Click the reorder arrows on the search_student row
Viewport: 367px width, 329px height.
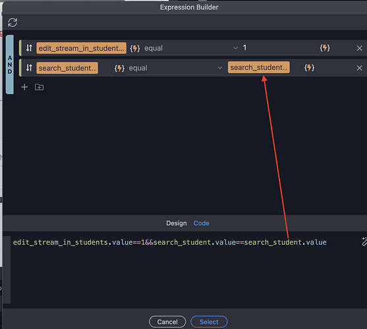(x=29, y=68)
